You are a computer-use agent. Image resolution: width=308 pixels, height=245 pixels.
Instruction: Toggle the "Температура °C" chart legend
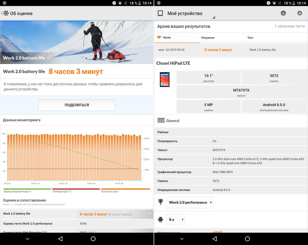[76, 191]
